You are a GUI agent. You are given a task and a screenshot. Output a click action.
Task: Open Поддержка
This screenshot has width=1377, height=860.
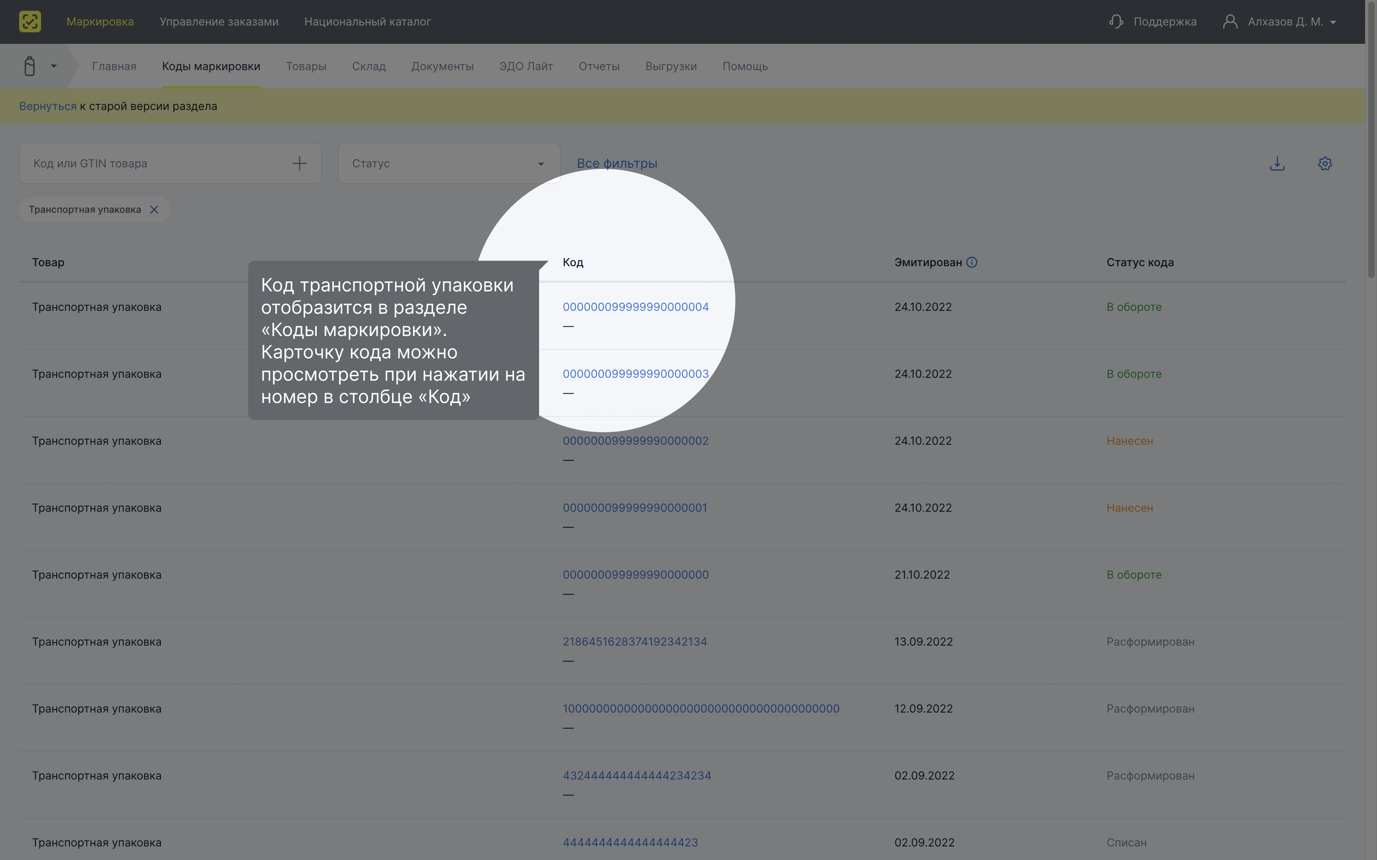pyautogui.click(x=1165, y=22)
